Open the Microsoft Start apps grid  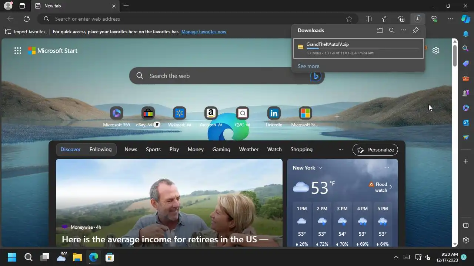click(x=18, y=51)
